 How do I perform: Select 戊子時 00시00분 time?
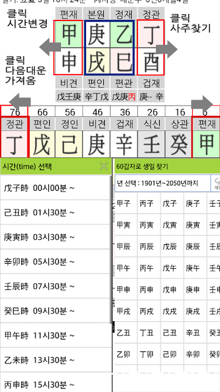coord(55,188)
